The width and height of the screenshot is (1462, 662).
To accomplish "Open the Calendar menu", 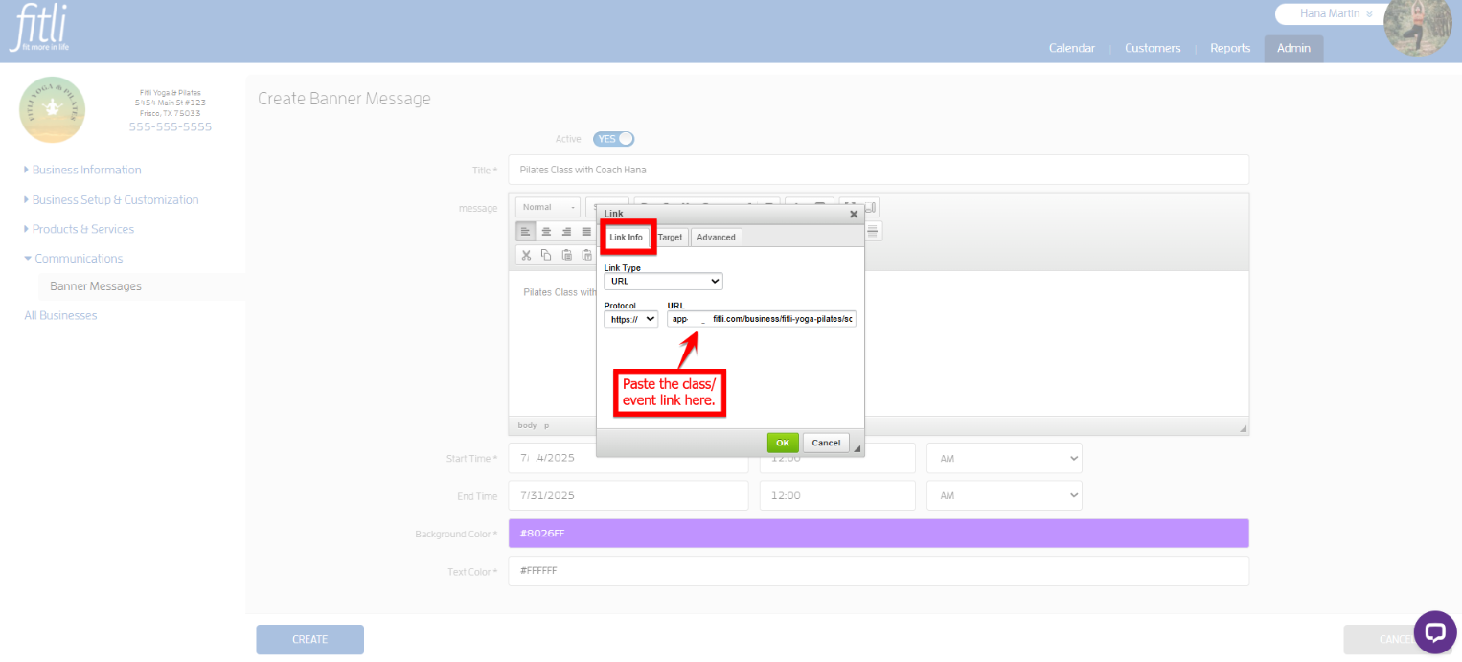I will pos(1072,48).
